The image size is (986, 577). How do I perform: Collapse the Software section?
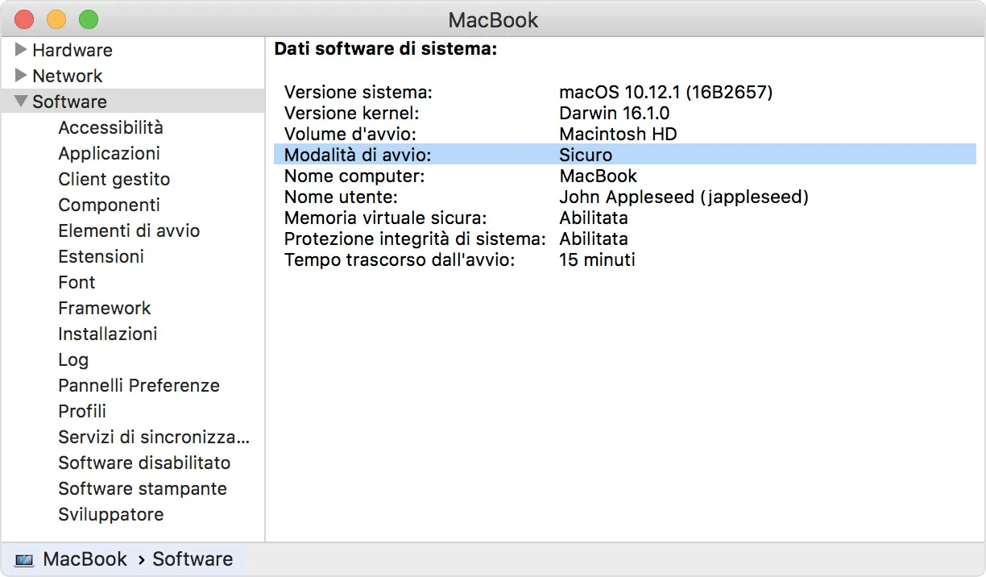click(20, 102)
